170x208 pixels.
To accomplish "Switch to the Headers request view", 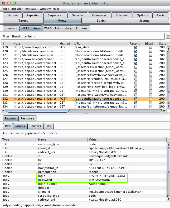I will coord(35,126).
